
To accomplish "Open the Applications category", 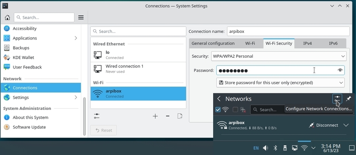I will pos(41,38).
